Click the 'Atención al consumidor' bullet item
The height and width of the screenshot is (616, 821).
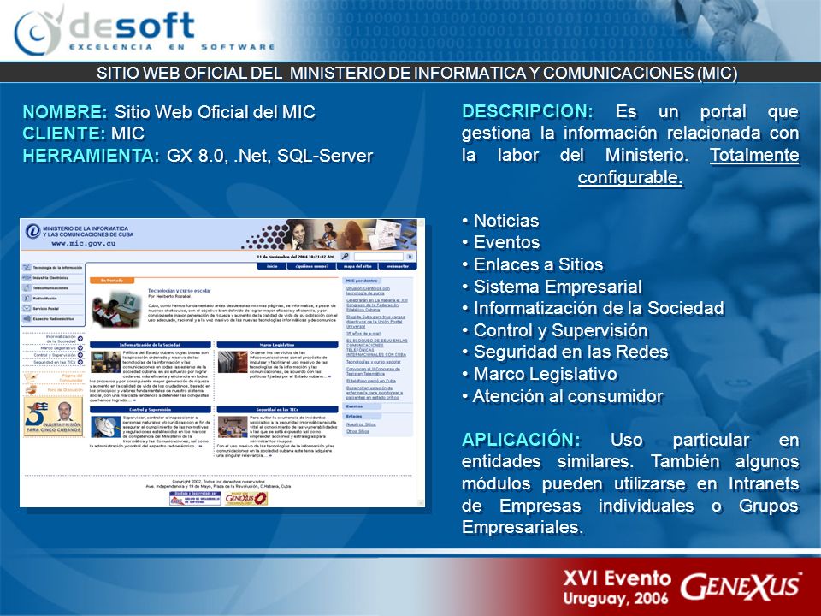pos(568,396)
